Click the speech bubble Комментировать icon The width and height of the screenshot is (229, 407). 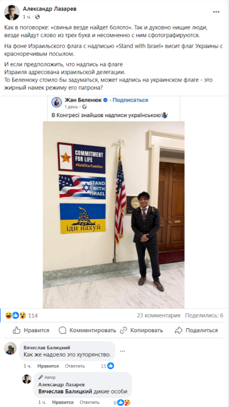pyautogui.click(x=62, y=330)
